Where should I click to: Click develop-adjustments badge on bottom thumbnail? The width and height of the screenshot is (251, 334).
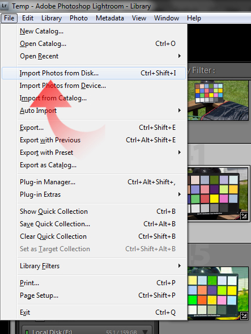pos(244,316)
